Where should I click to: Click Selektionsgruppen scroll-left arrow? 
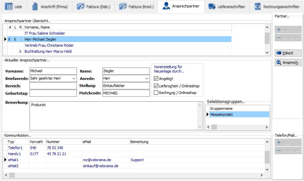pyautogui.click(x=208, y=127)
